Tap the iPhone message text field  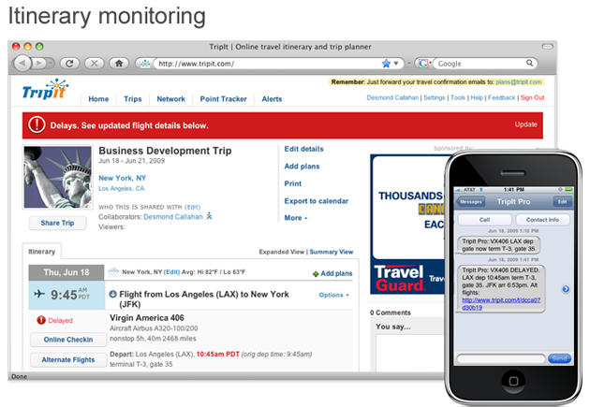501,358
